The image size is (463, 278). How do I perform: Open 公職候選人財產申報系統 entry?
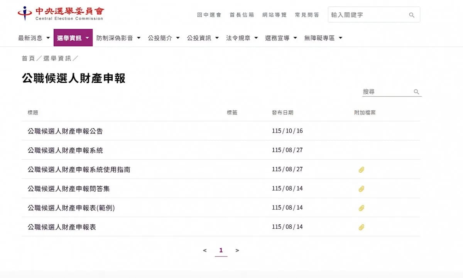[x=65, y=150]
